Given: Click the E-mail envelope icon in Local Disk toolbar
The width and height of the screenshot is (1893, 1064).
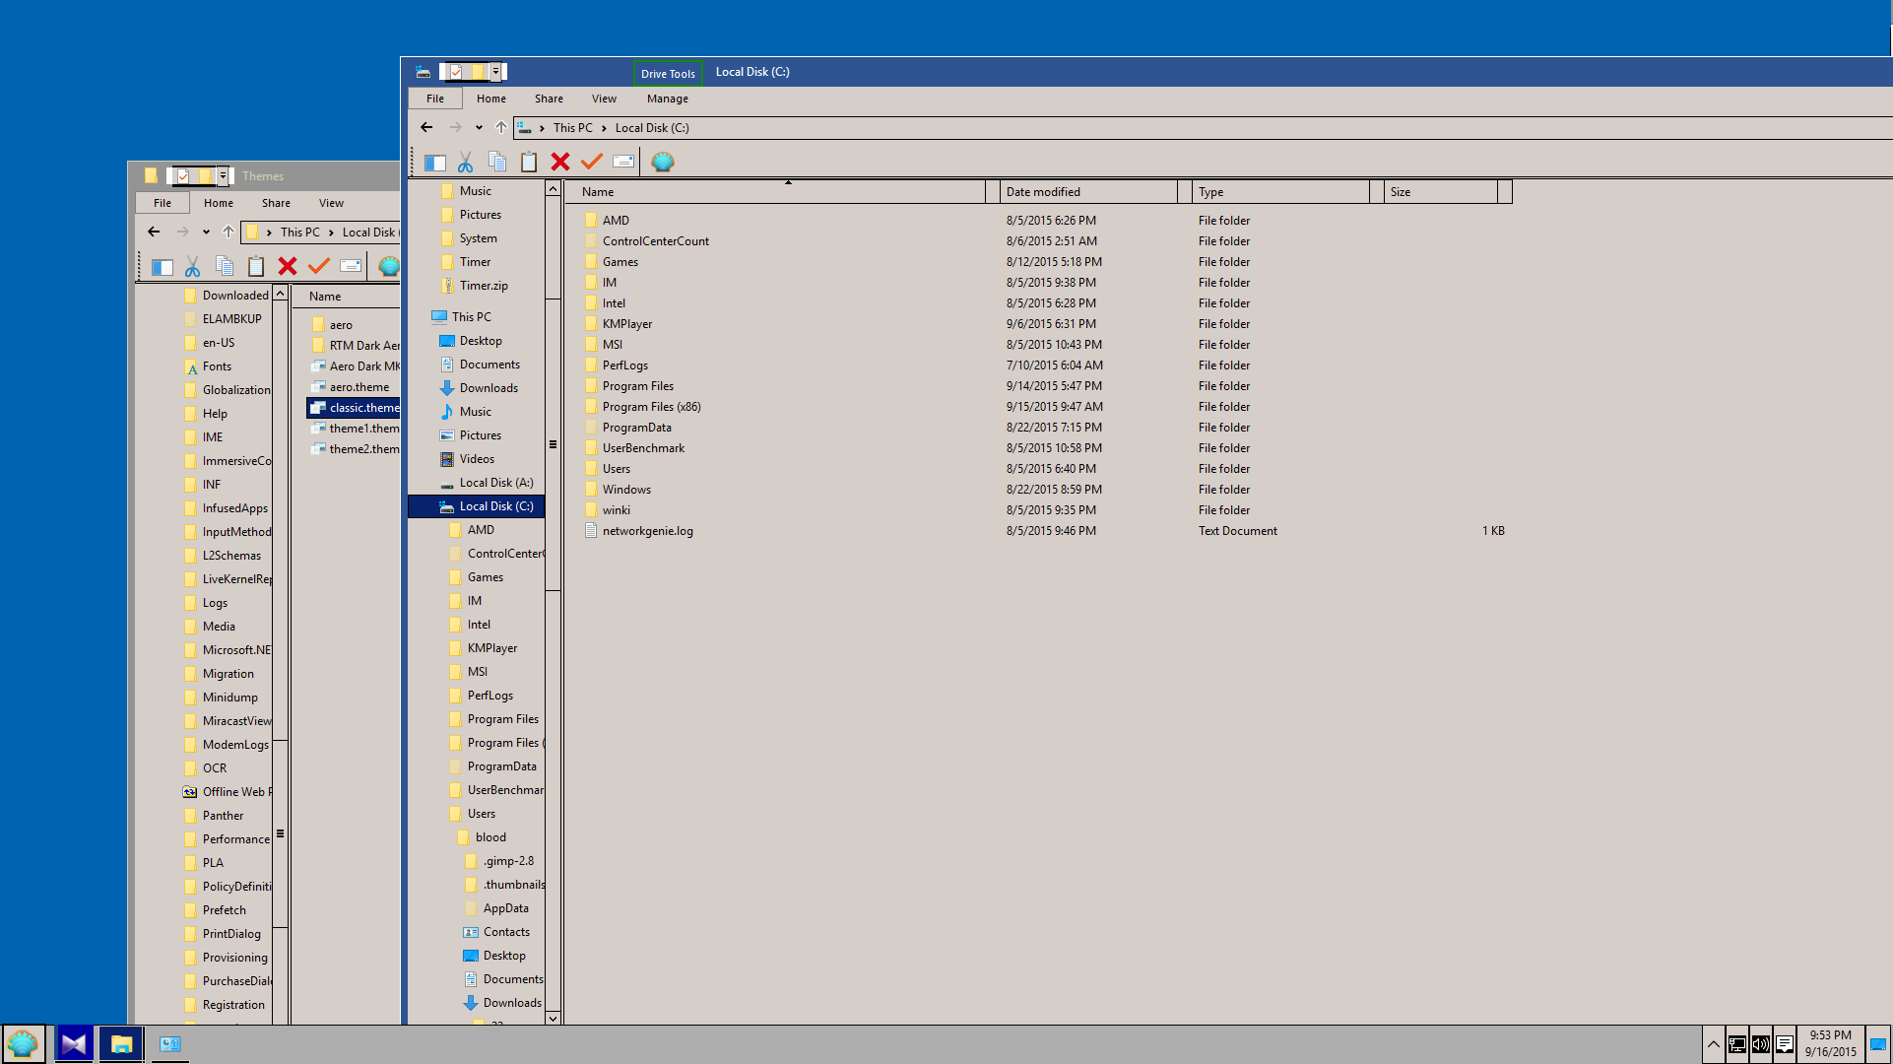Looking at the screenshot, I should coord(623,163).
